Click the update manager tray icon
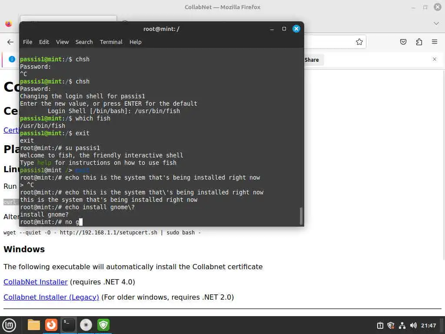 (x=380, y=325)
